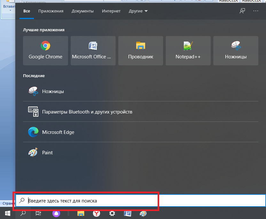Expand the Другие filter dropdown

point(138,11)
